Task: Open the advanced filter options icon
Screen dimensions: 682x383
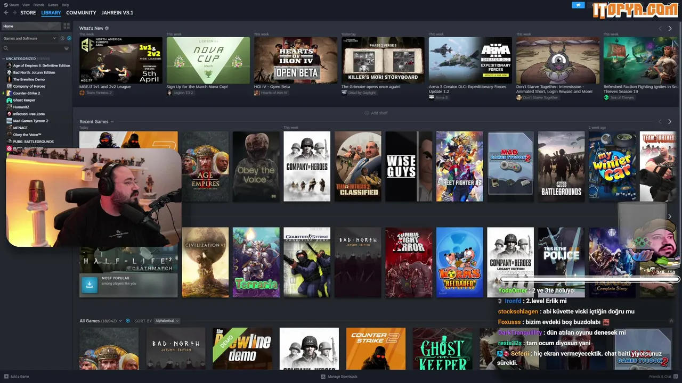Action: [x=67, y=48]
